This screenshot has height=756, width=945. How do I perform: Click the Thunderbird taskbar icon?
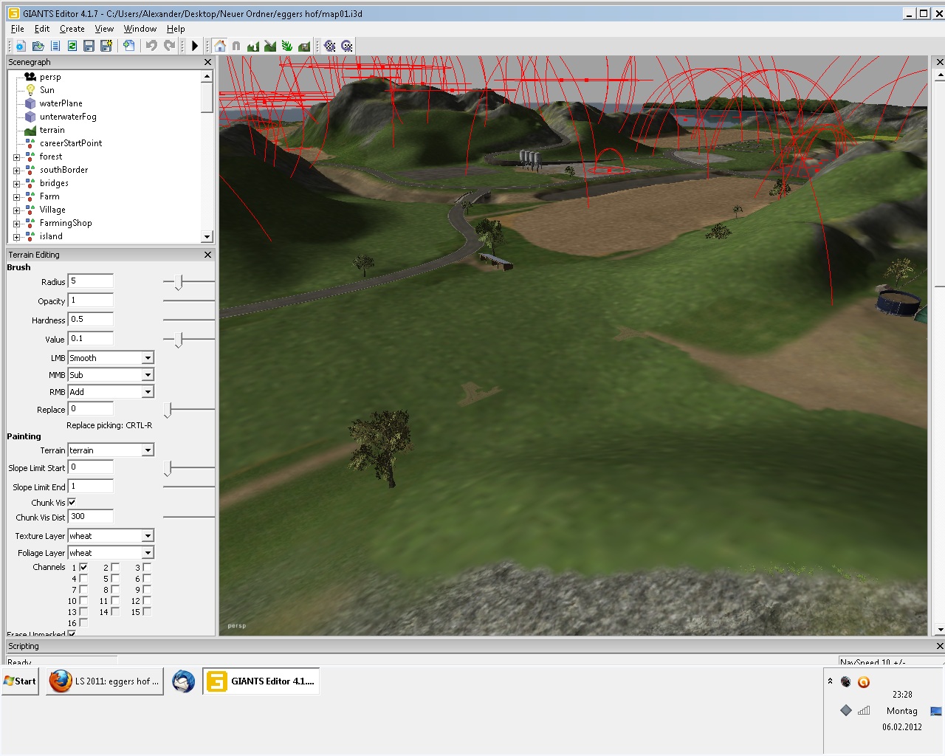pyautogui.click(x=183, y=681)
